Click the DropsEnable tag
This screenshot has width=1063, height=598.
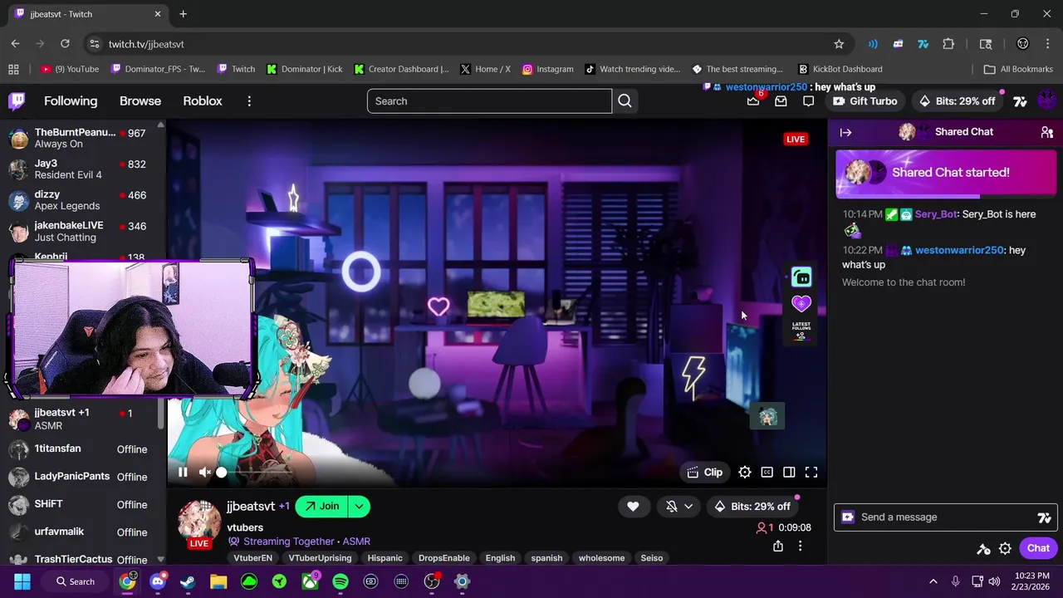[x=443, y=558]
